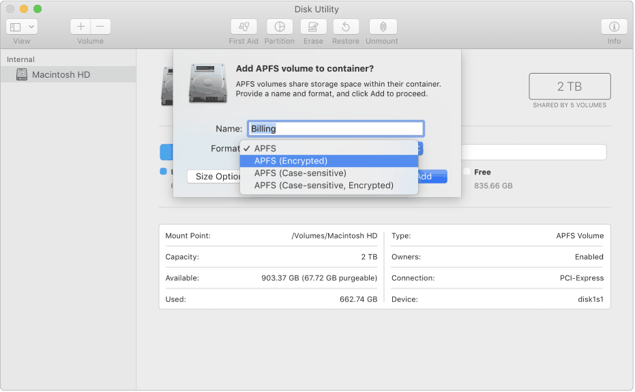Click the 835.66 GB free value
Image resolution: width=635 pixels, height=392 pixels.
(x=493, y=186)
